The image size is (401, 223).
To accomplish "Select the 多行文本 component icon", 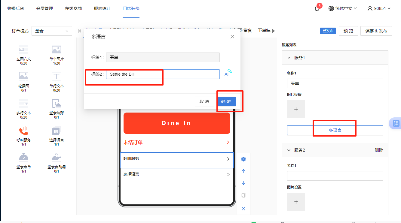I will point(24,103).
